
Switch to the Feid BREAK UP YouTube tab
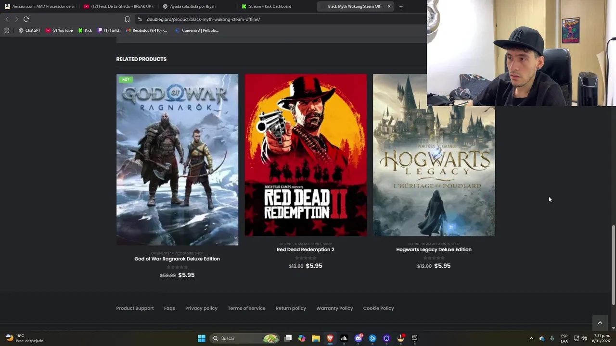click(118, 6)
